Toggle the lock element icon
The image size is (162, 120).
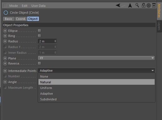pos(144,5)
